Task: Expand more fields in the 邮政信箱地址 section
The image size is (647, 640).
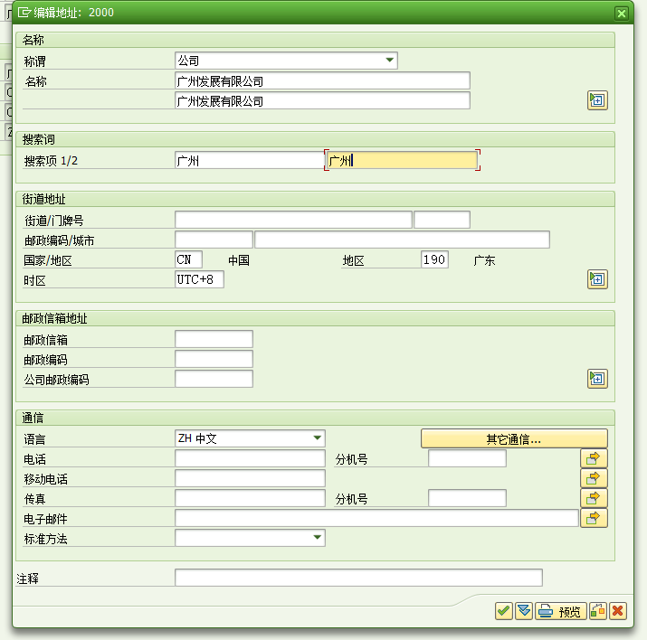Action: pos(597,379)
